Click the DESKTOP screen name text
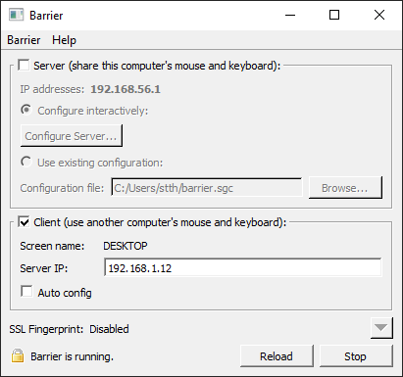The width and height of the screenshot is (403, 377). [x=126, y=246]
